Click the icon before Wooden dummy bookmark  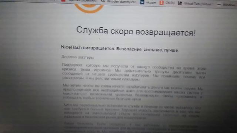point(103,1)
